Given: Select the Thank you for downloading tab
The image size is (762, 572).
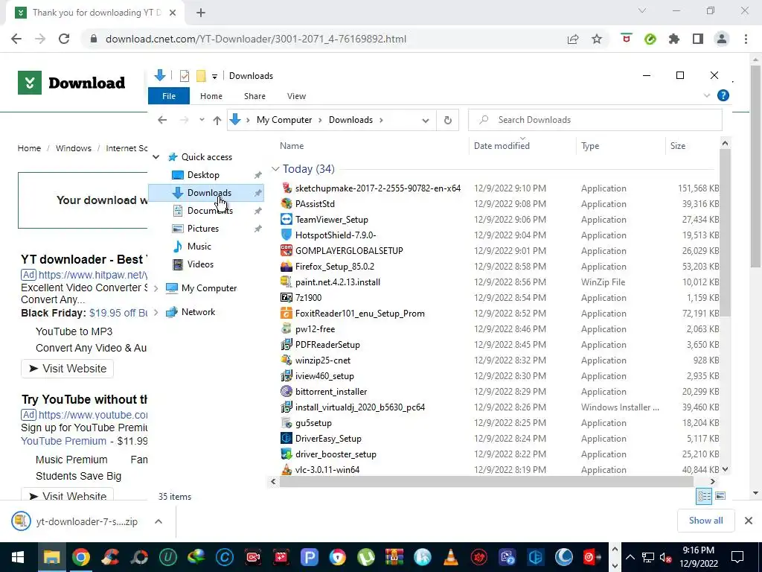Looking at the screenshot, I should pyautogui.click(x=95, y=13).
